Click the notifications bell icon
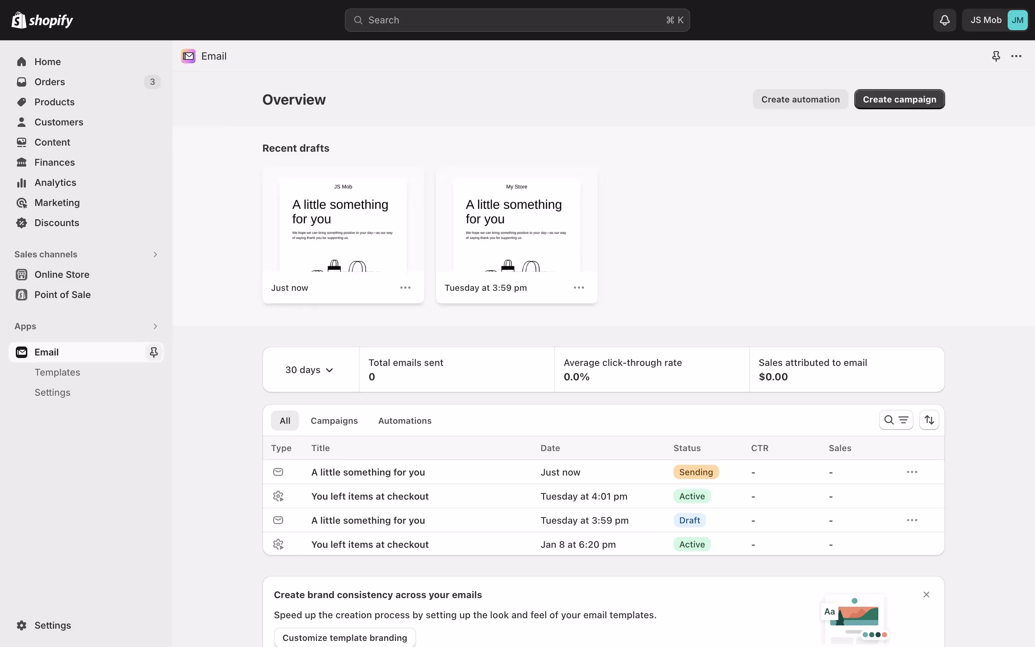The height and width of the screenshot is (647, 1035). point(944,20)
